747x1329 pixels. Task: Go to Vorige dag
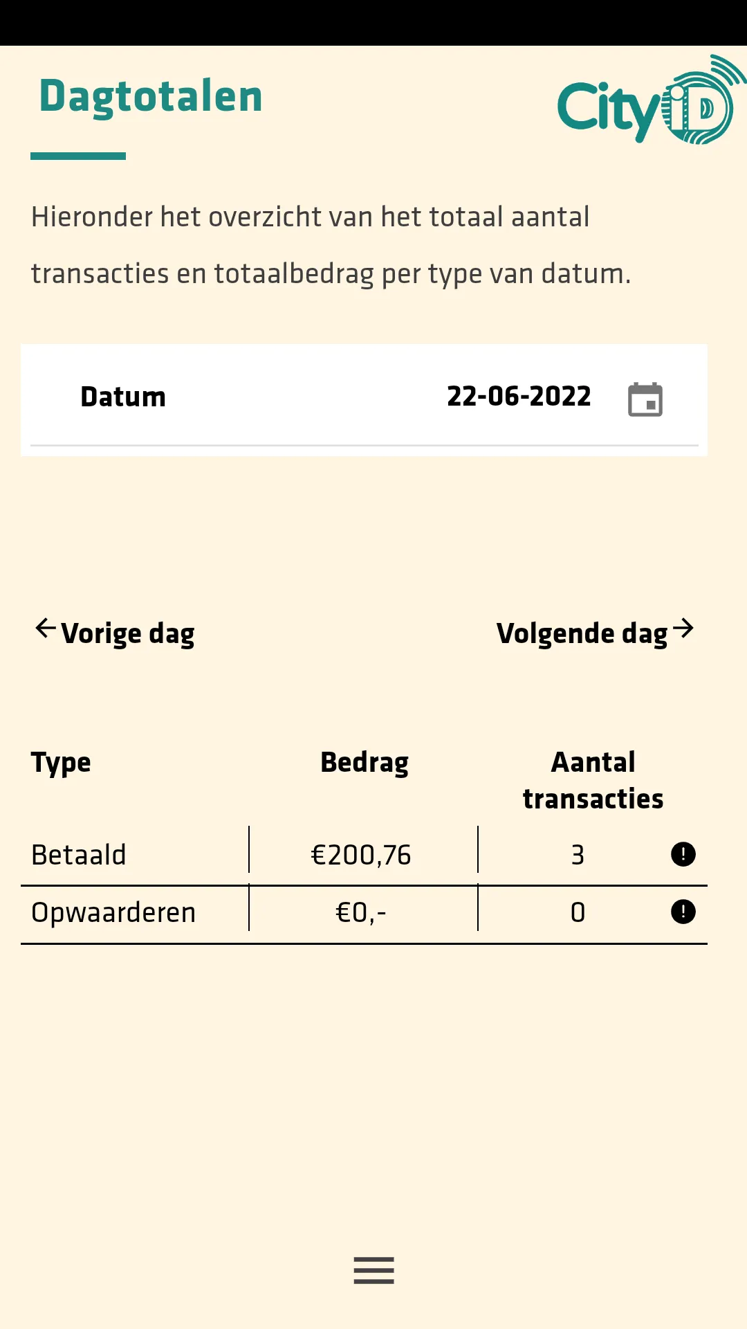click(x=115, y=633)
